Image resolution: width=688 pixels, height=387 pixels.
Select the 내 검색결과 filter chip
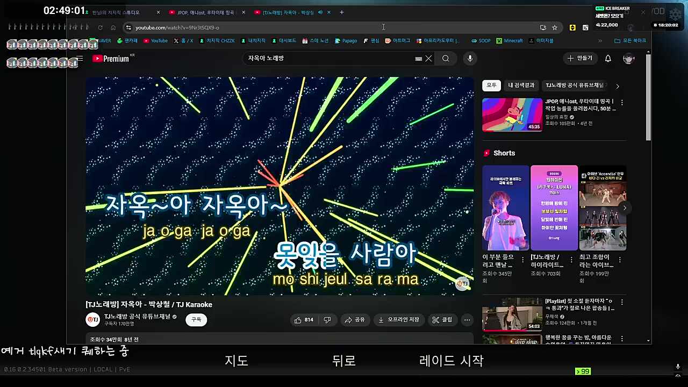tap(521, 85)
